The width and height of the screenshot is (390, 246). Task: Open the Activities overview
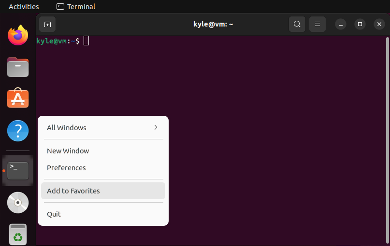coord(24,7)
